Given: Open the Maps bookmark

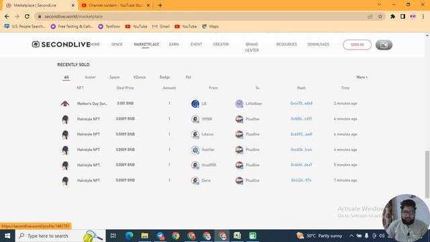Looking at the screenshot, I should pyautogui.click(x=210, y=26).
